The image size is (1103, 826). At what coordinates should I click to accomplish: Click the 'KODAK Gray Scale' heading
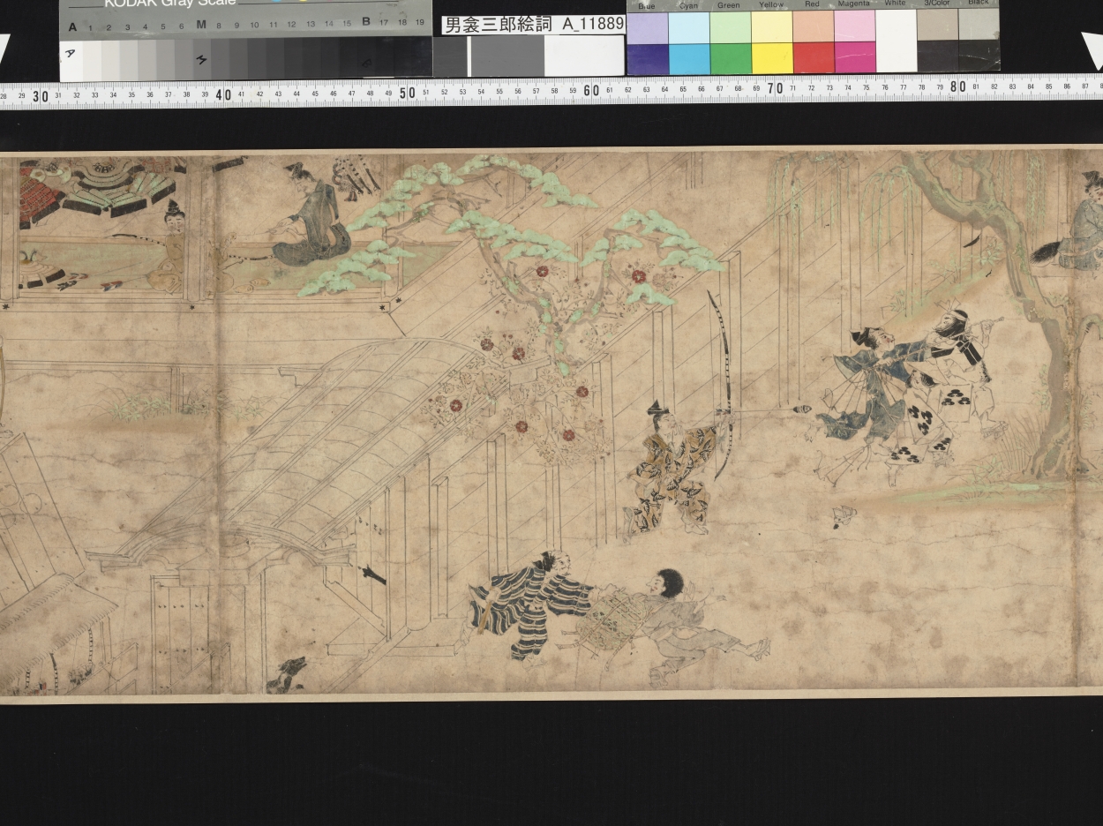point(169,4)
